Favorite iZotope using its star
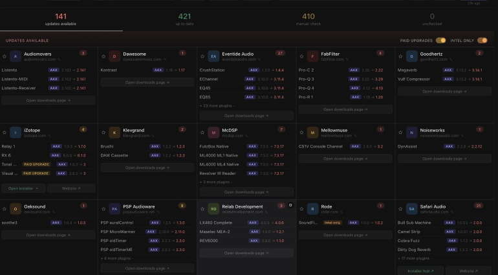 (5, 133)
